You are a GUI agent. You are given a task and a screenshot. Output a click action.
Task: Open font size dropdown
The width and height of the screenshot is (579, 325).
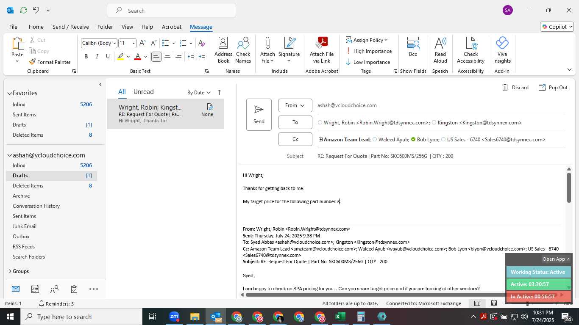(133, 43)
